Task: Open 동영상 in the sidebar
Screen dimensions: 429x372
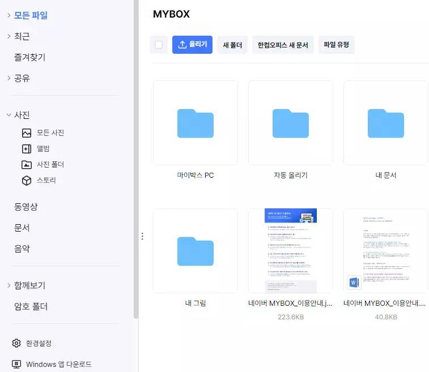Action: click(26, 207)
